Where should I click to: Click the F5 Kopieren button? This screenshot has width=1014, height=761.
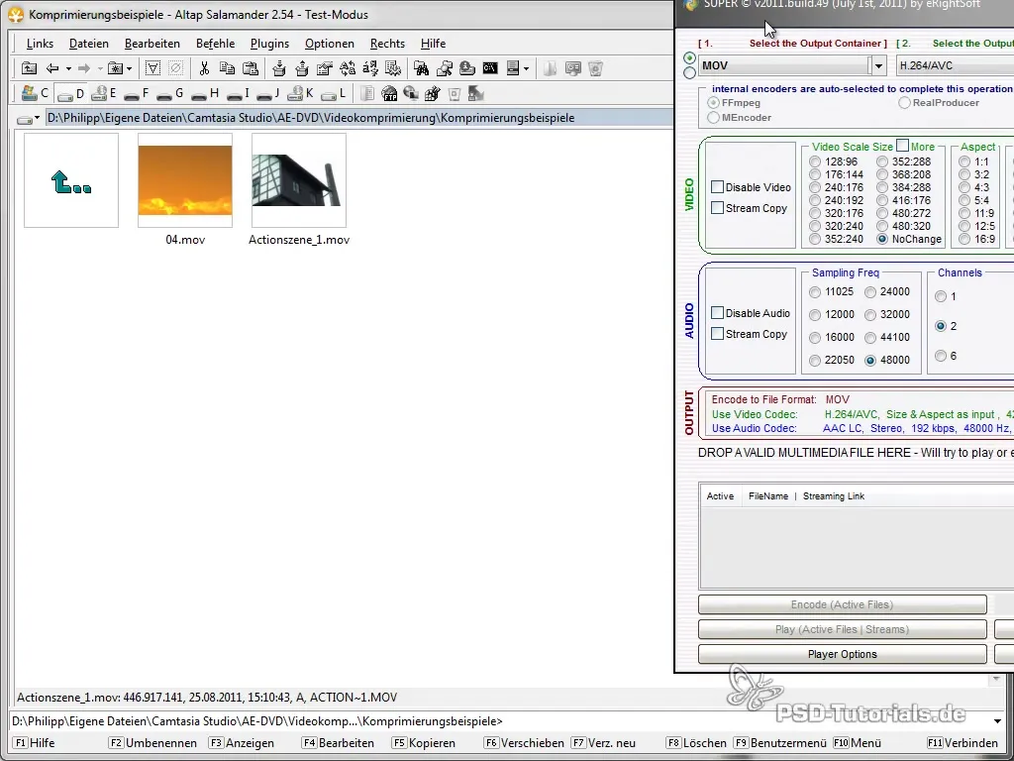point(423,743)
